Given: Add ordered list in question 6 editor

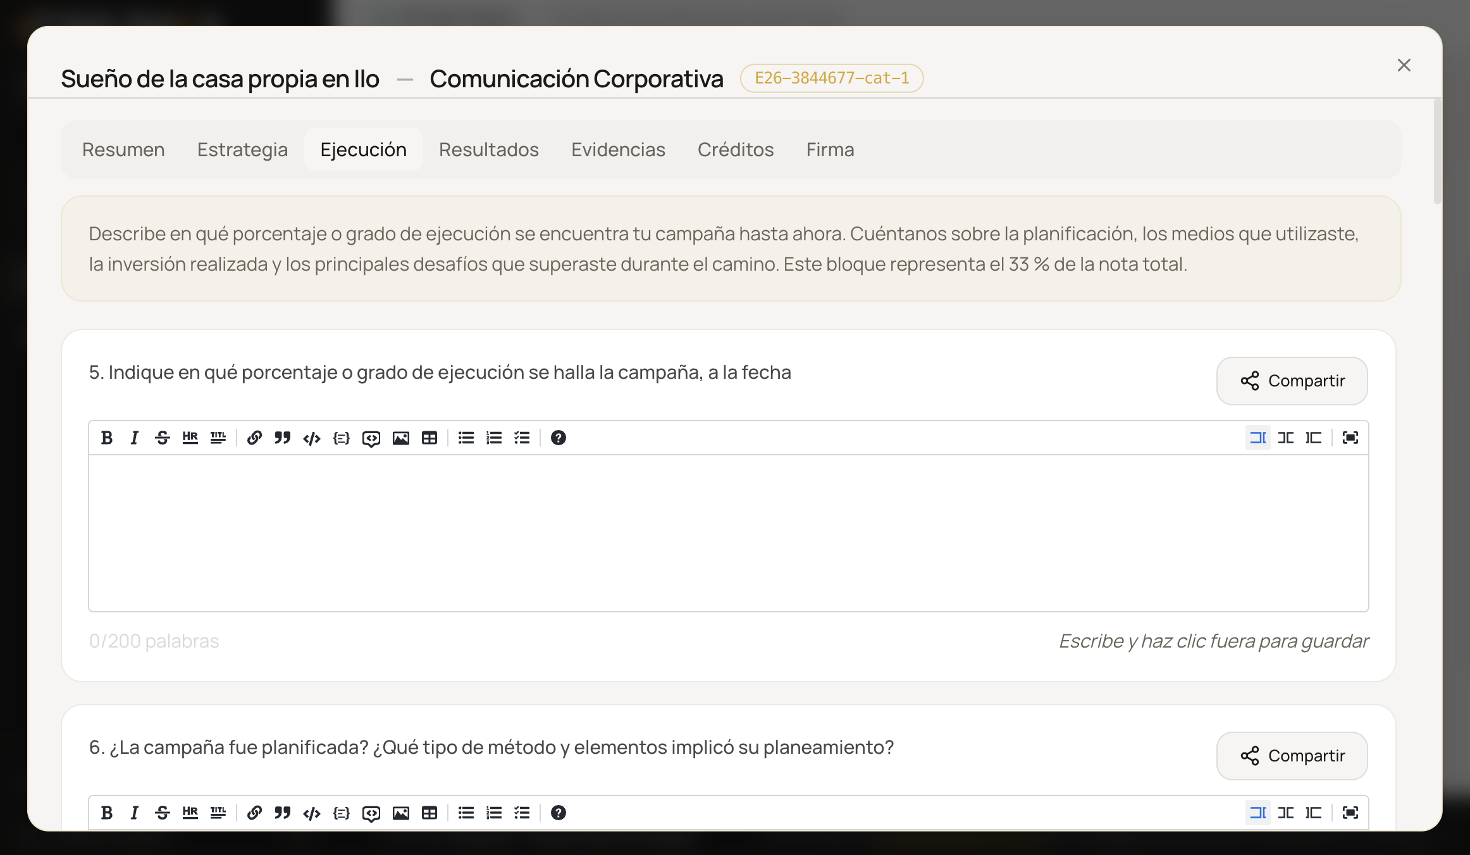Looking at the screenshot, I should (x=494, y=813).
